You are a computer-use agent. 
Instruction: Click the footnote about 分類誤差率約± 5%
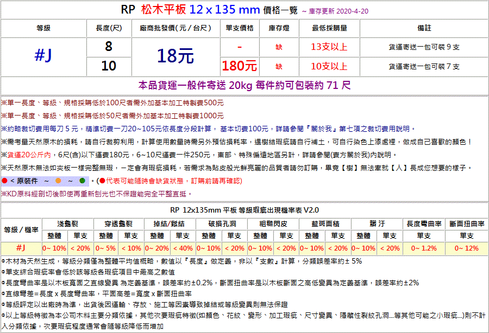point(181,261)
